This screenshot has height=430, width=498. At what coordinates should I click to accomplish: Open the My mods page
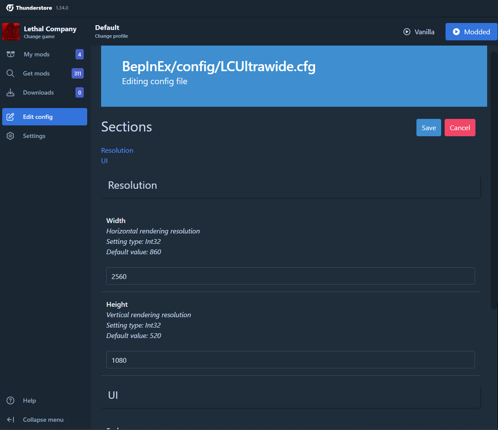tap(44, 54)
